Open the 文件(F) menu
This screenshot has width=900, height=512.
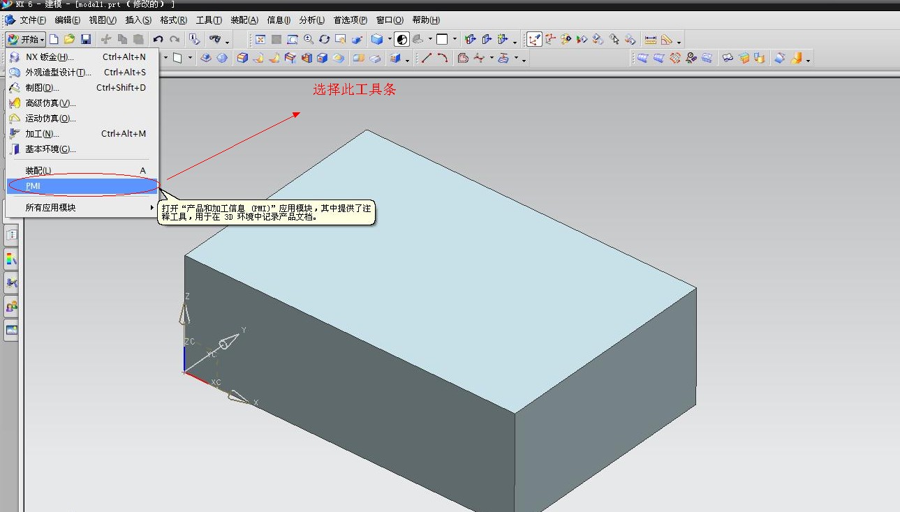pyautogui.click(x=32, y=20)
